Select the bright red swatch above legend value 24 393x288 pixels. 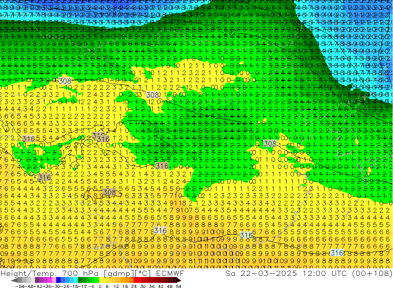(x=136, y=281)
